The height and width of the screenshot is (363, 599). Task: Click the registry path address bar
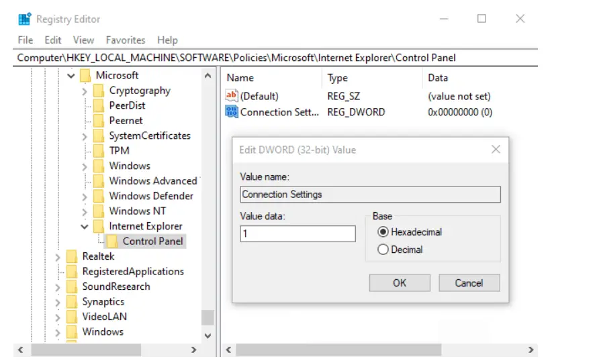click(275, 58)
